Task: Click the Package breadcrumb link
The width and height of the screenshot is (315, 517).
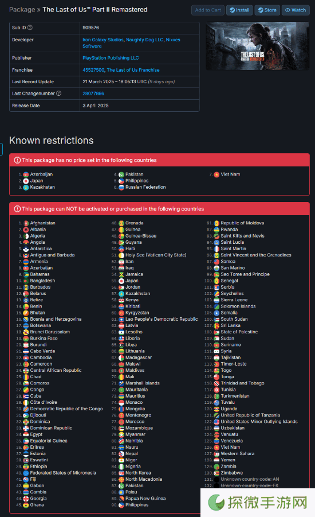Action: tap(22, 10)
